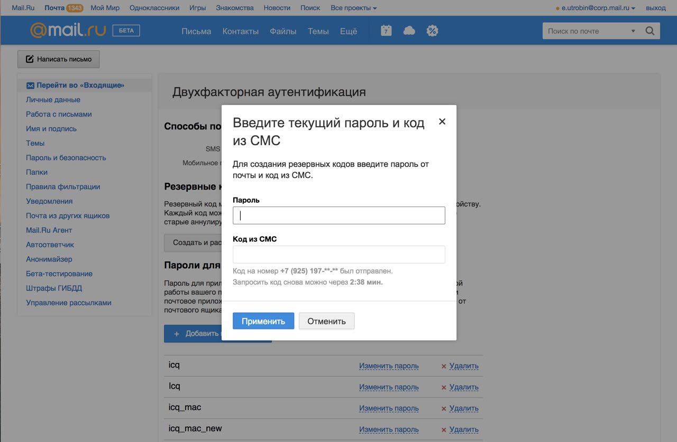Click the magnifier search icon
Image resolution: width=677 pixels, height=442 pixels.
pos(650,31)
